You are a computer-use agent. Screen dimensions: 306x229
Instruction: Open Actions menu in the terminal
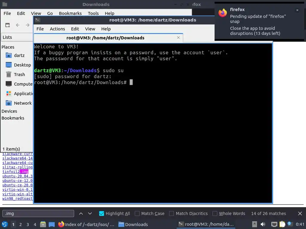point(57,29)
